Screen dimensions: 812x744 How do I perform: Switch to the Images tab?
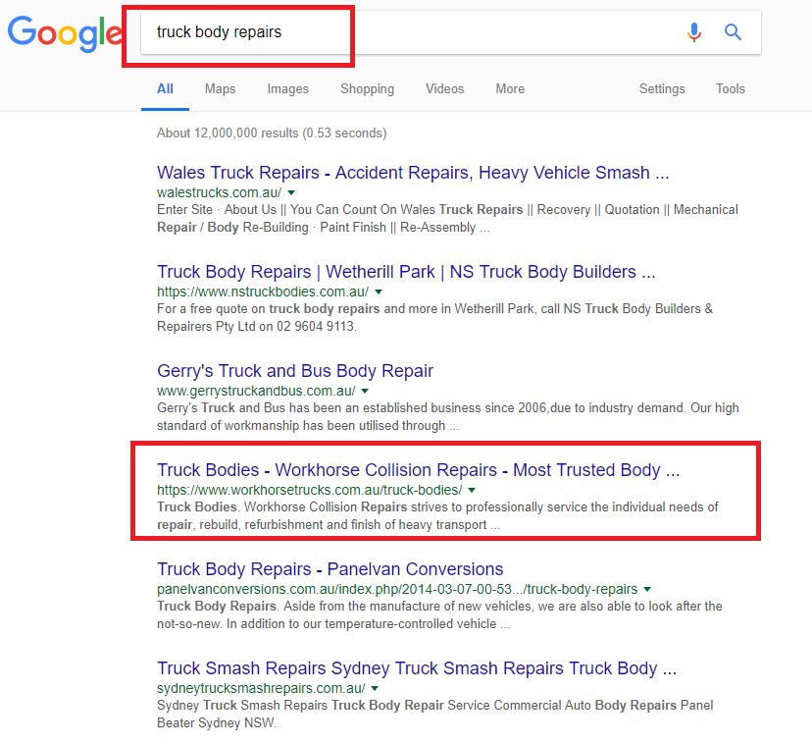click(x=288, y=89)
